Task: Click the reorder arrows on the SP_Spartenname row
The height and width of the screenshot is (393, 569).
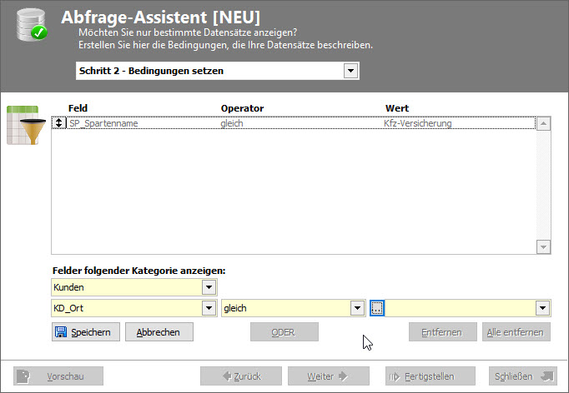Action: [x=59, y=123]
